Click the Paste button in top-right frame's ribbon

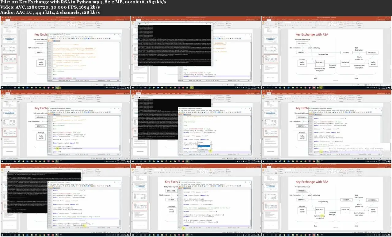pyautogui.click(x=263, y=23)
